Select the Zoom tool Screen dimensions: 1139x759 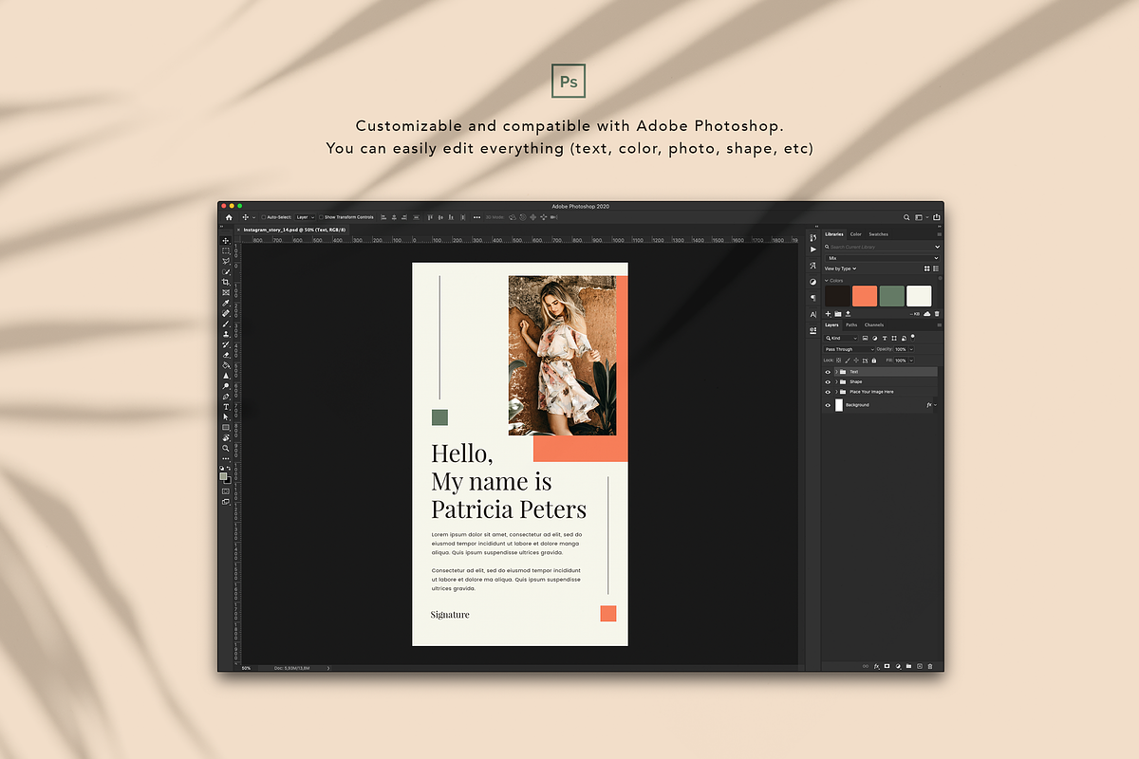228,448
